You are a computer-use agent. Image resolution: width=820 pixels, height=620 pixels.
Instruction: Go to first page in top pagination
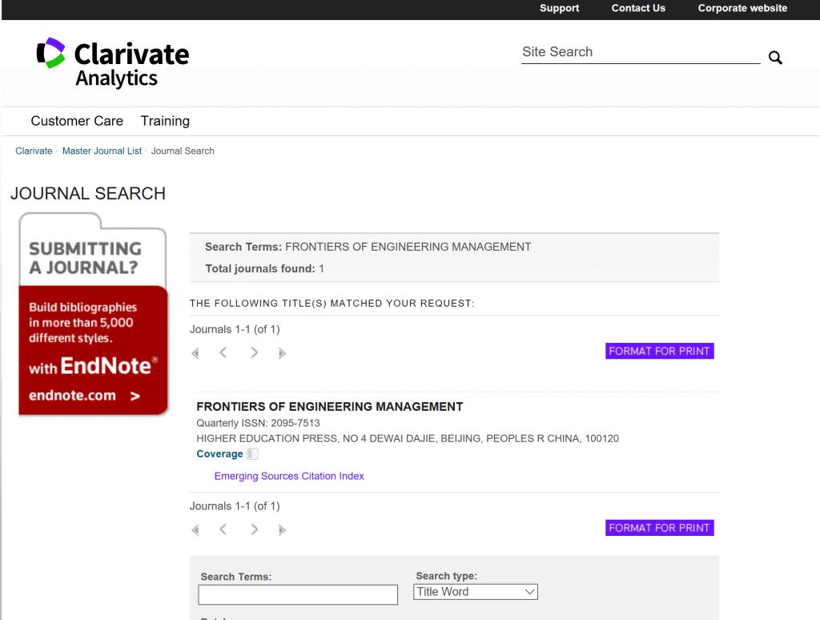pyautogui.click(x=195, y=353)
